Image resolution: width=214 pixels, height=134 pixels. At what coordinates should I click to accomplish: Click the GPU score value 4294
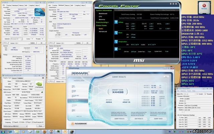click(x=109, y=102)
